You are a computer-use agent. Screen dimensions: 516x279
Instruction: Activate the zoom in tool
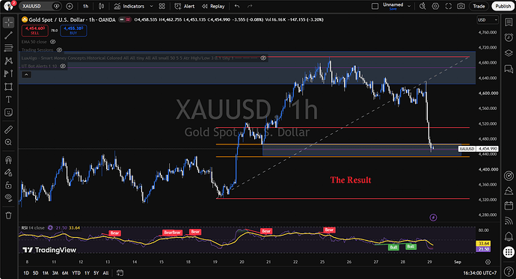click(x=8, y=142)
